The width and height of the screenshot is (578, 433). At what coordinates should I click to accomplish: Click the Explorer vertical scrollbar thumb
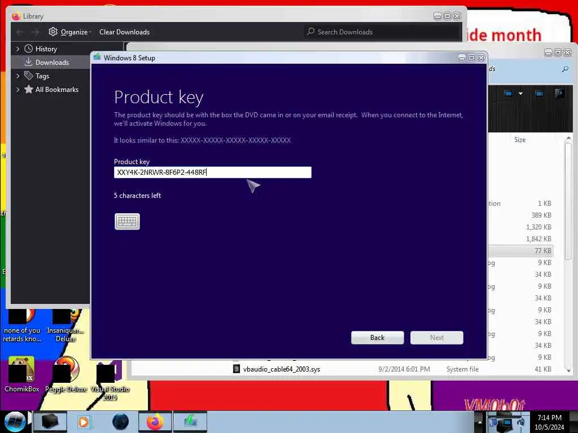(568, 200)
